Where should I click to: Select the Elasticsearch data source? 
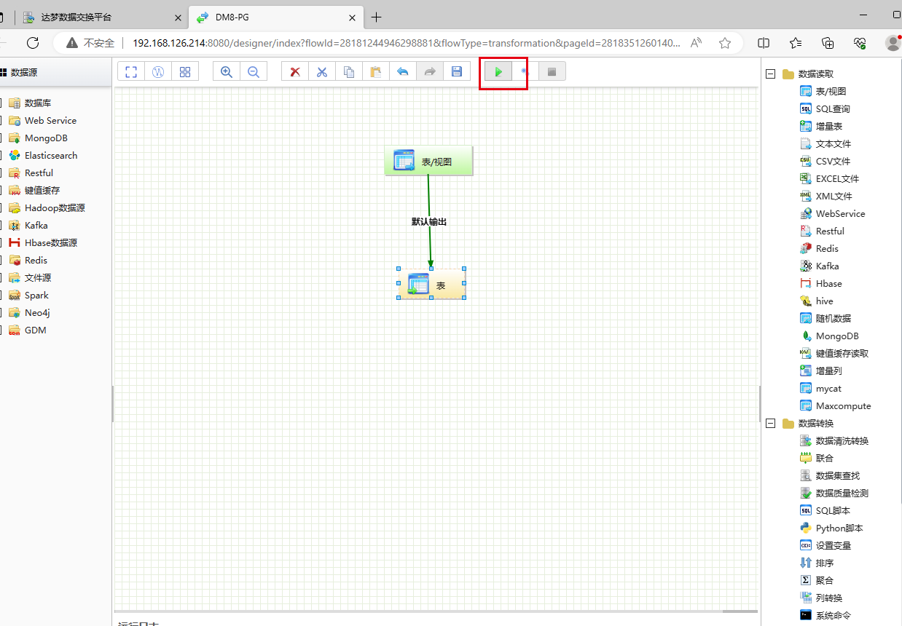(50, 155)
